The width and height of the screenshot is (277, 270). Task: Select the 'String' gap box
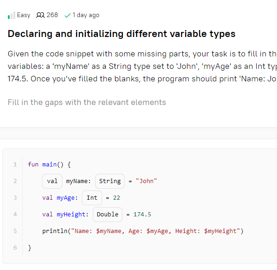110,181
